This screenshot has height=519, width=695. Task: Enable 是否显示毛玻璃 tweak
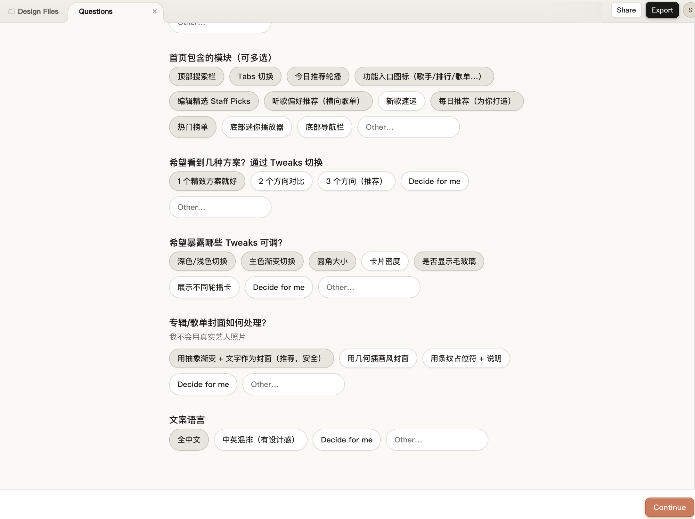coord(449,261)
